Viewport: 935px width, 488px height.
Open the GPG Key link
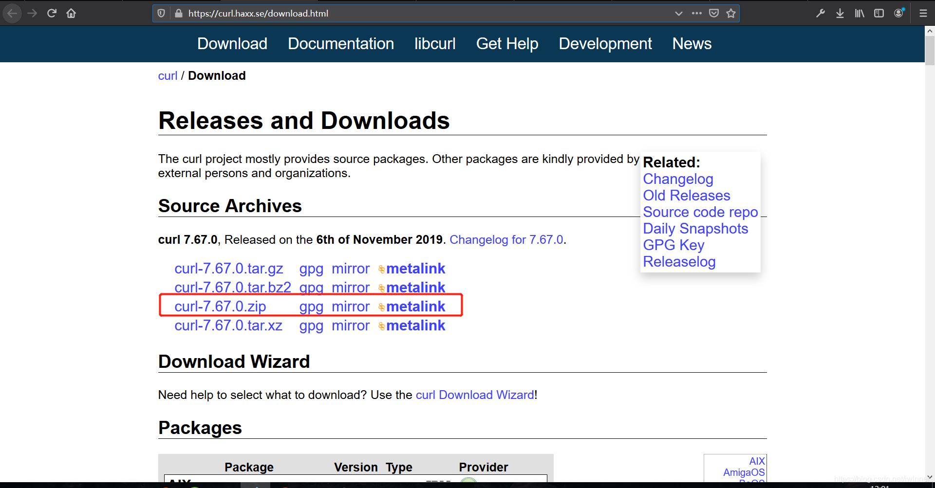click(x=673, y=245)
